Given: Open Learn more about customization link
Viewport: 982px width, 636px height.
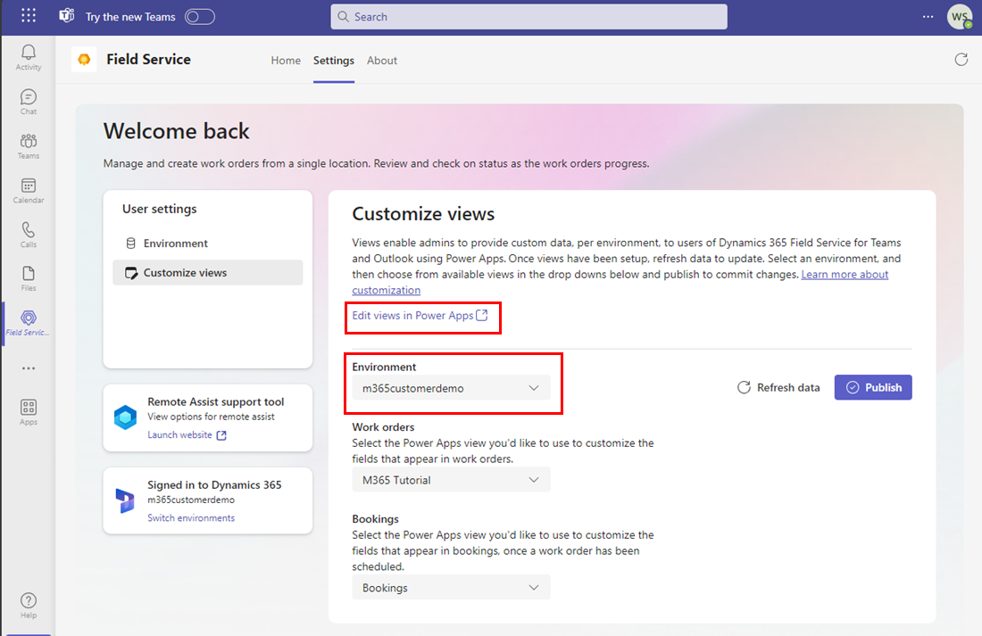Looking at the screenshot, I should point(845,274).
